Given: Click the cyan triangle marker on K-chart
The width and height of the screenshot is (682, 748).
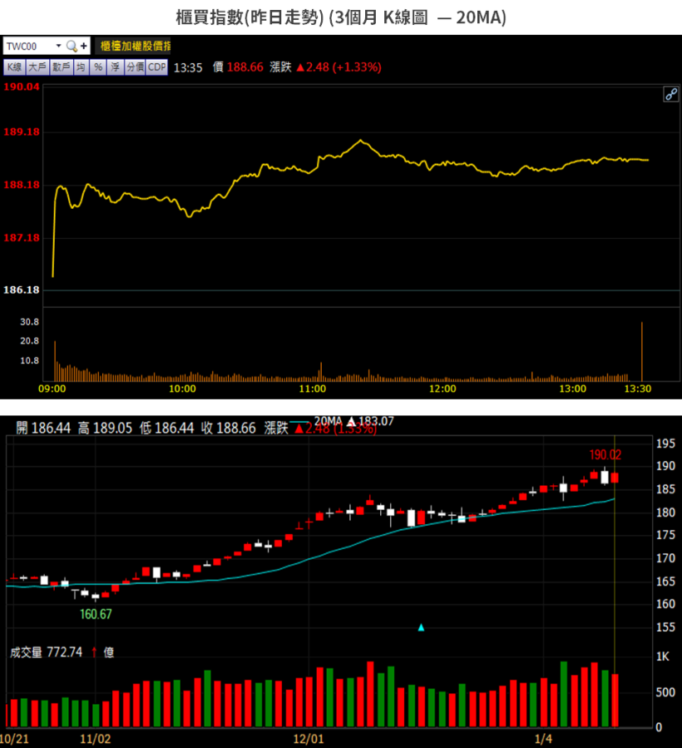Looking at the screenshot, I should 421,627.
